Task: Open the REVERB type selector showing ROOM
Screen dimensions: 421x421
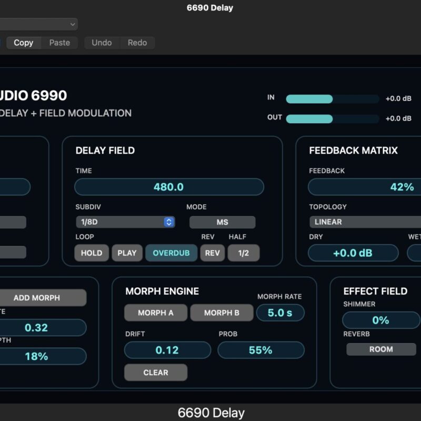Action: (380, 349)
